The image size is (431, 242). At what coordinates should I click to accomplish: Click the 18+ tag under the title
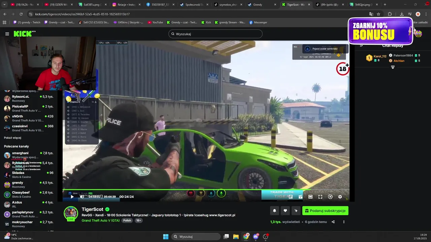138,220
